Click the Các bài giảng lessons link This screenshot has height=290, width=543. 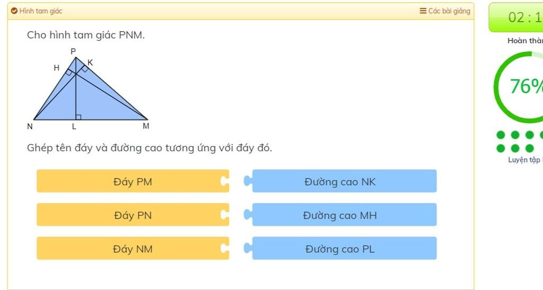coord(449,11)
